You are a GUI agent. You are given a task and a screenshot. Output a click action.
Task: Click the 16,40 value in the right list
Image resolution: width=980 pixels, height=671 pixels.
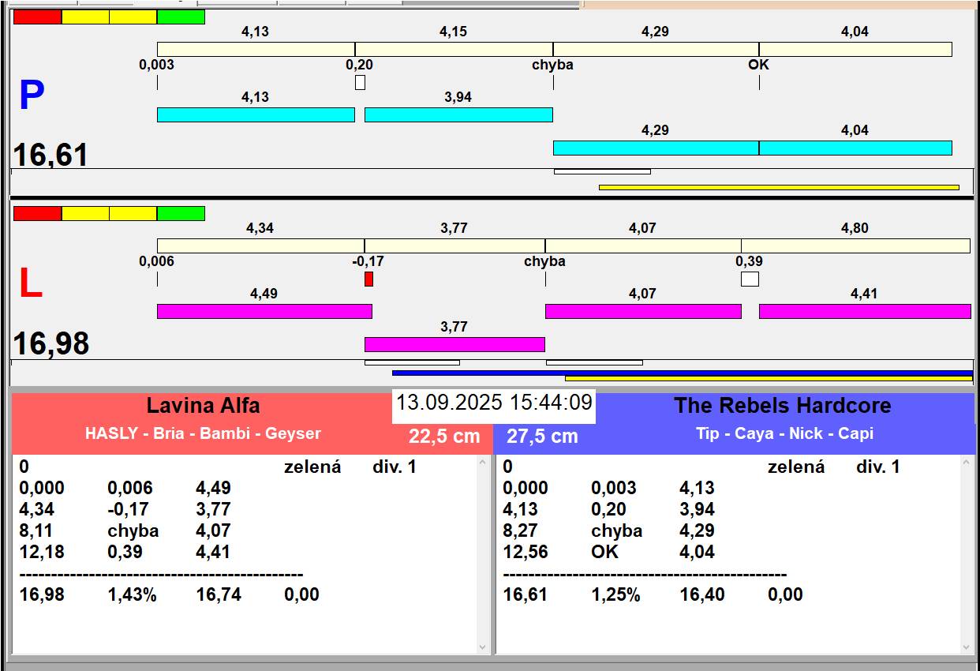[702, 594]
